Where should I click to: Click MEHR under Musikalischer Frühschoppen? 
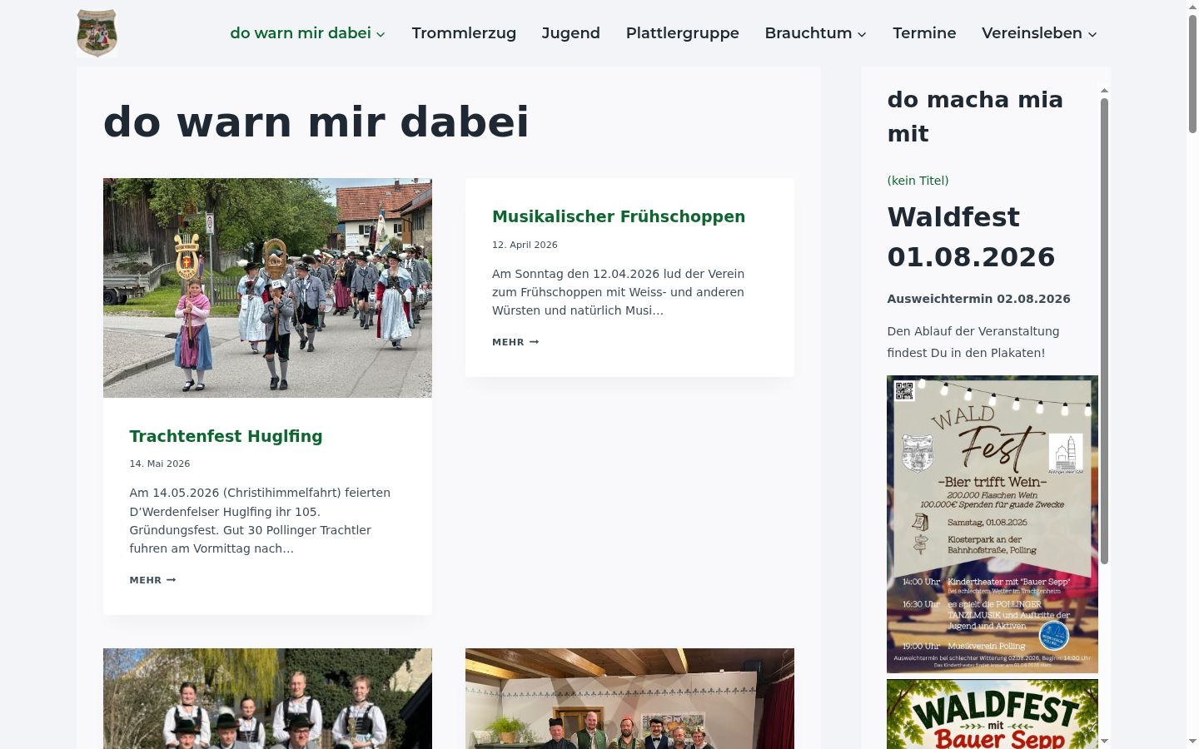click(x=515, y=342)
